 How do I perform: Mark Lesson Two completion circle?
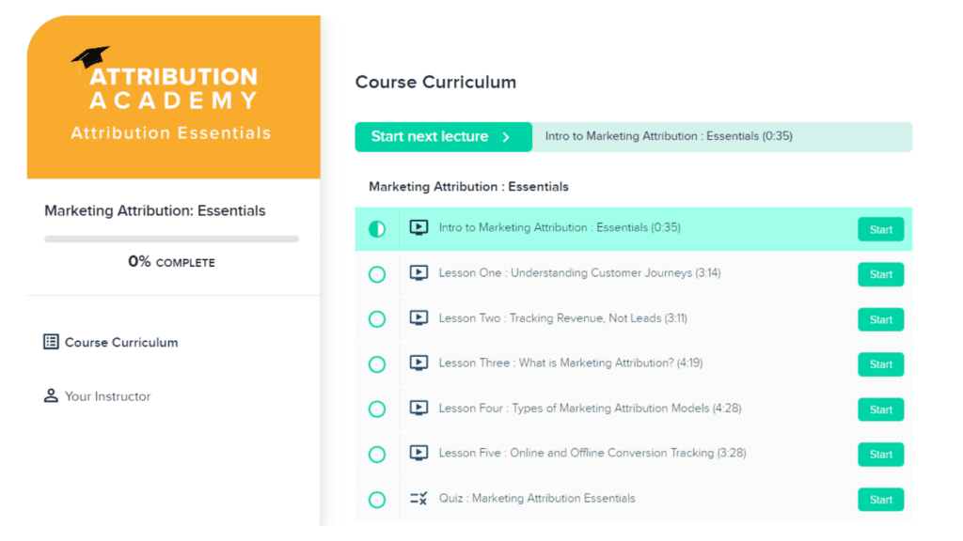[377, 319]
